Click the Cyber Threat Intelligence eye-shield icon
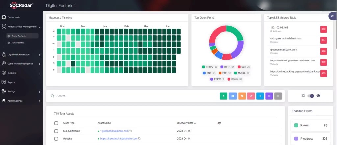The height and width of the screenshot is (145, 337). pos(4,63)
